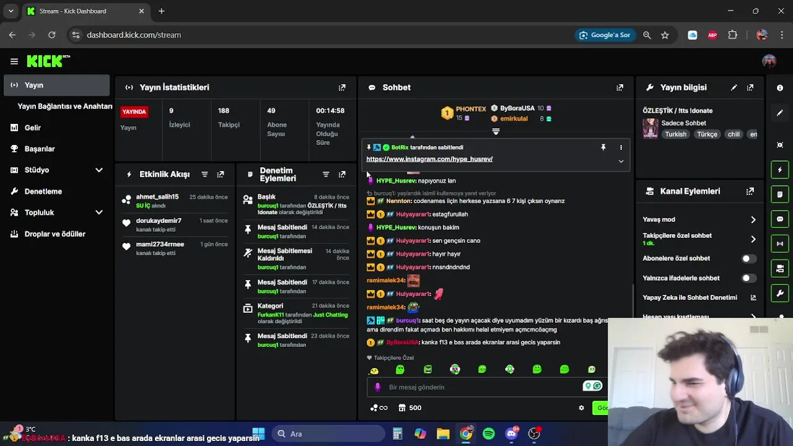Toggle the chat bubble widget in right sidebar

pos(780,219)
